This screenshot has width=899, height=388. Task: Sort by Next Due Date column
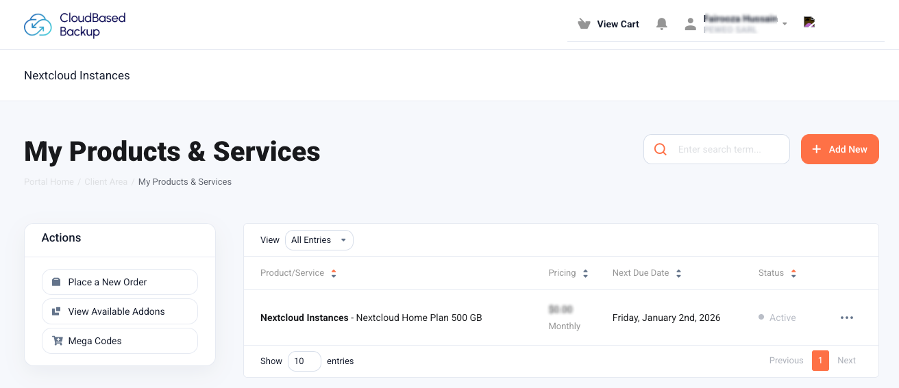[647, 273]
